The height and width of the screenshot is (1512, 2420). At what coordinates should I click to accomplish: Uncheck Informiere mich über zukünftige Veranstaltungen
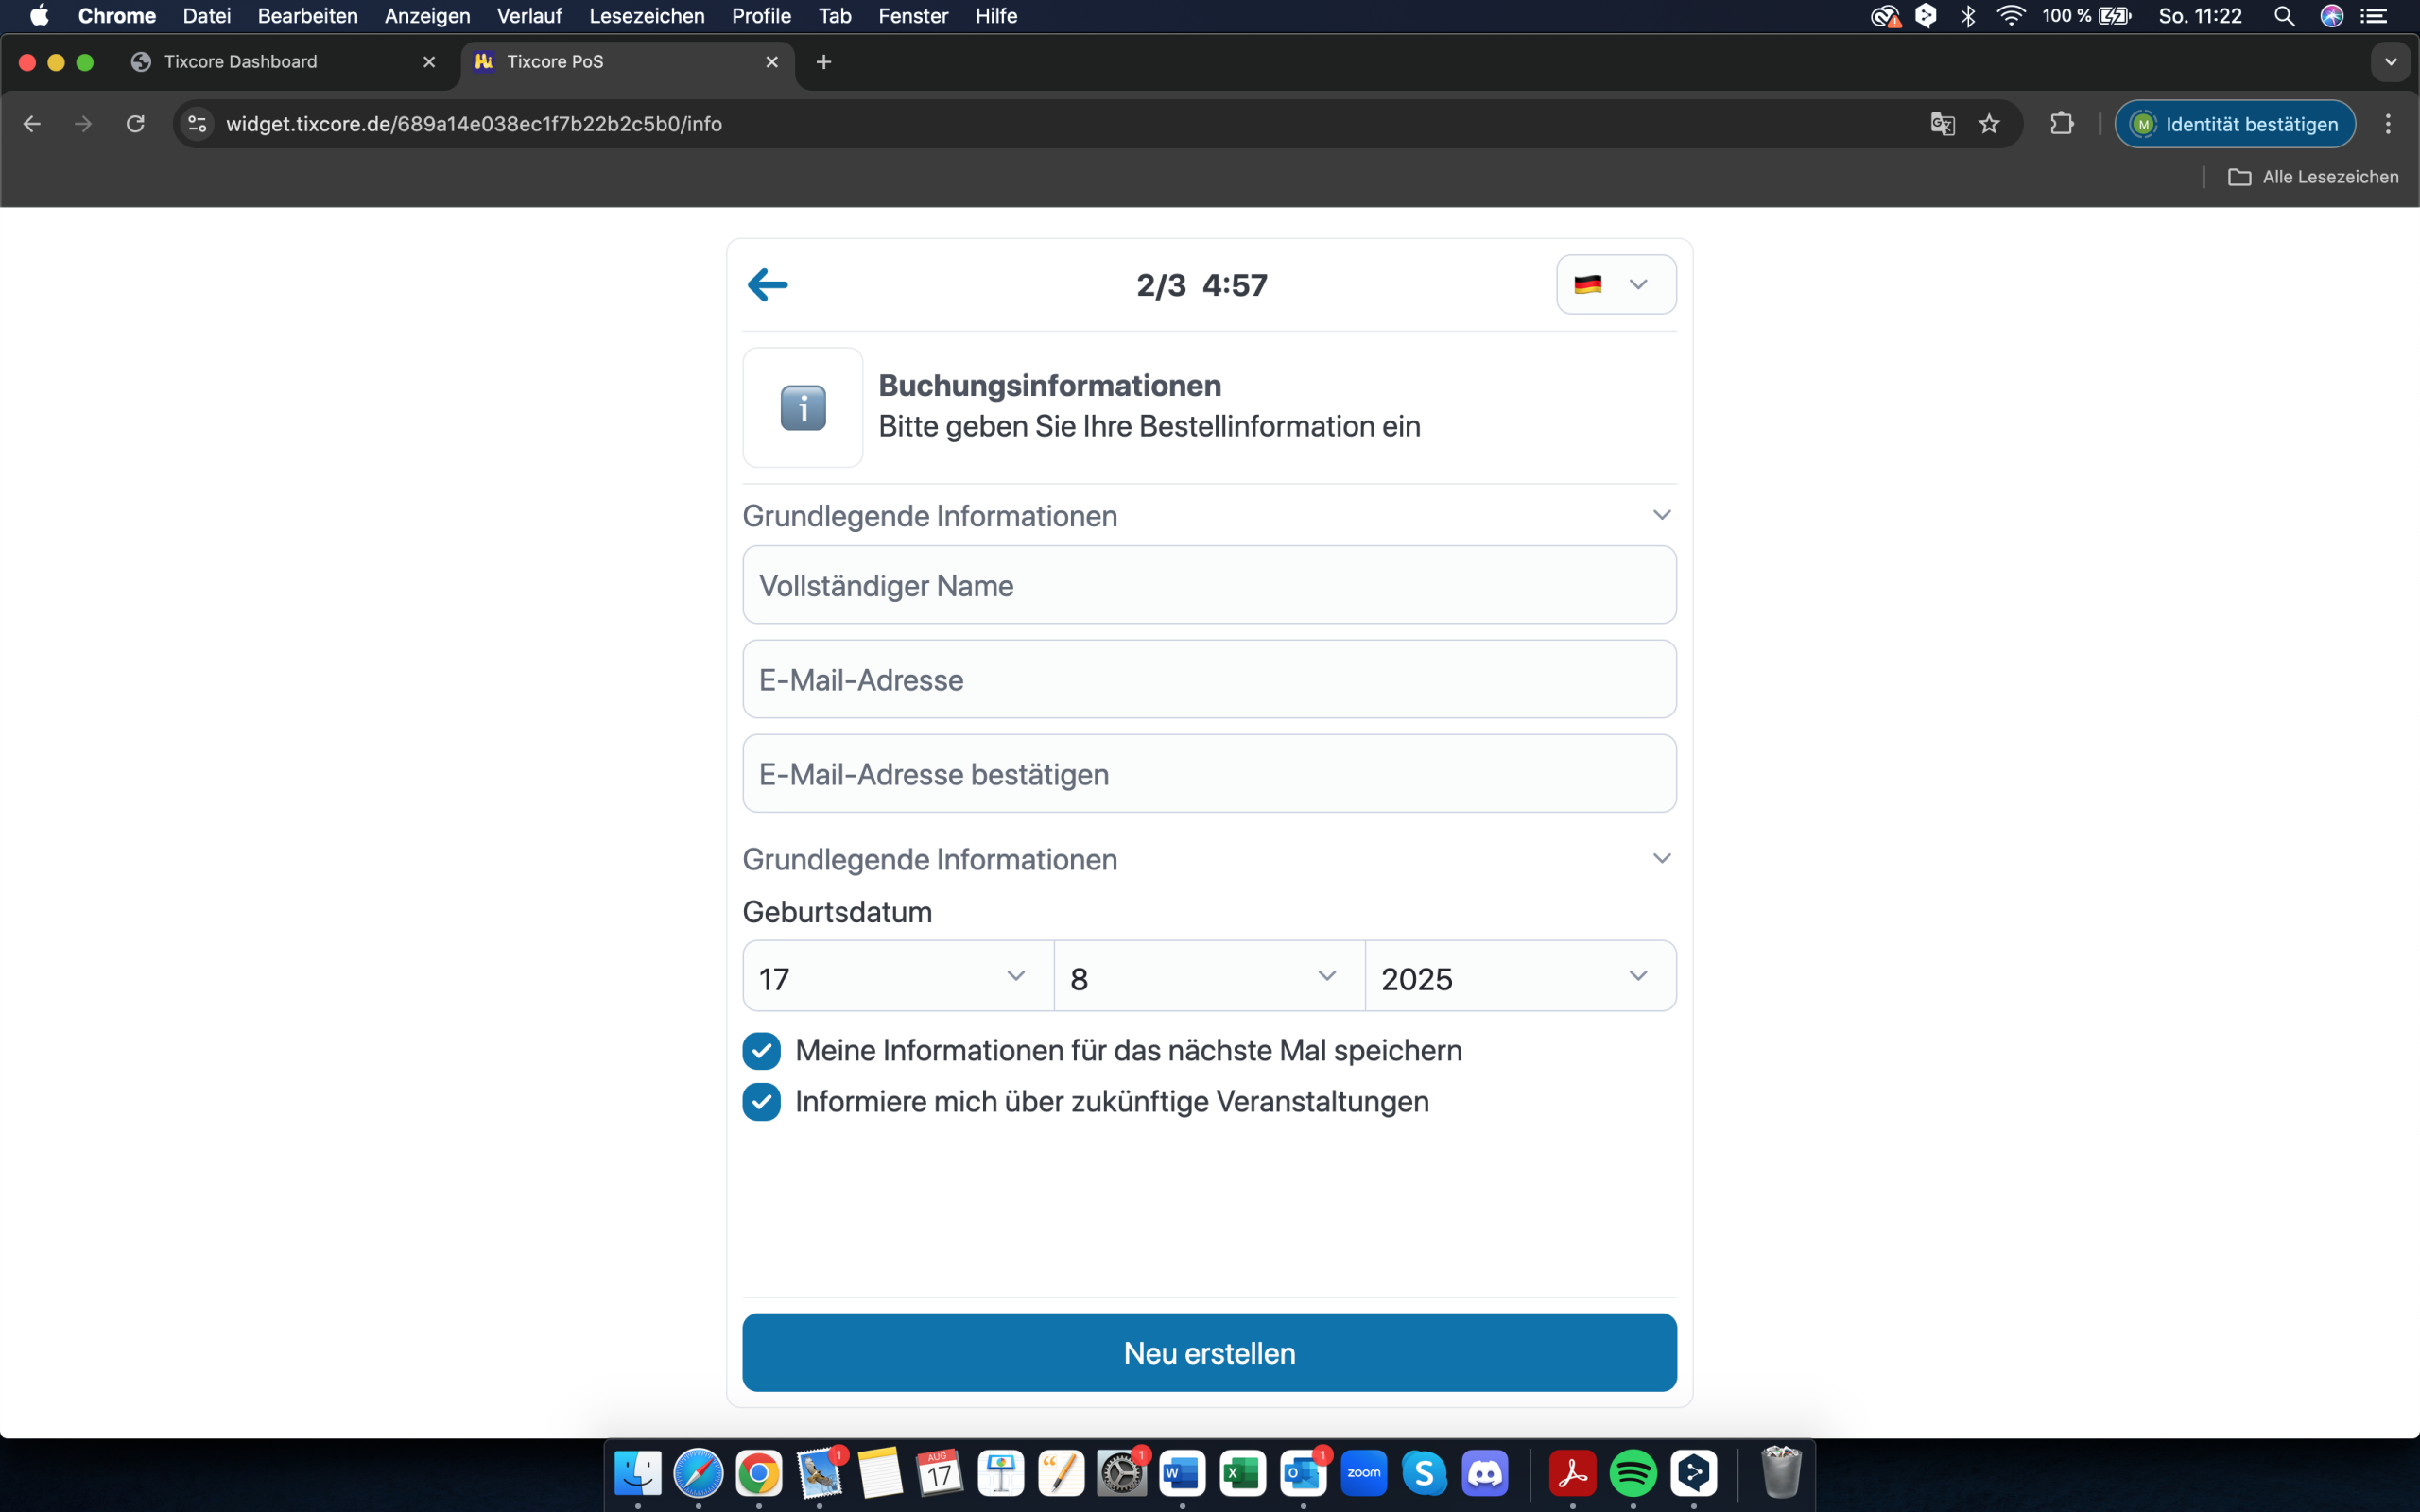point(761,1102)
